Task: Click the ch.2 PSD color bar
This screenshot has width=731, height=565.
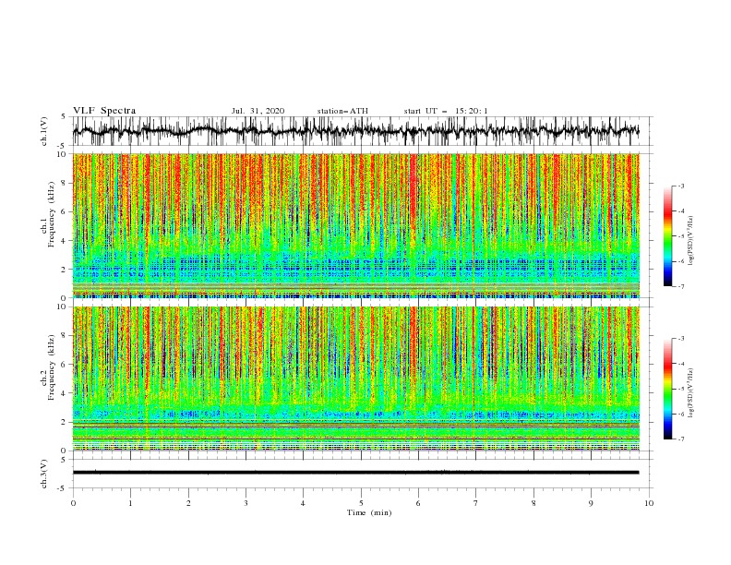Action: (667, 389)
